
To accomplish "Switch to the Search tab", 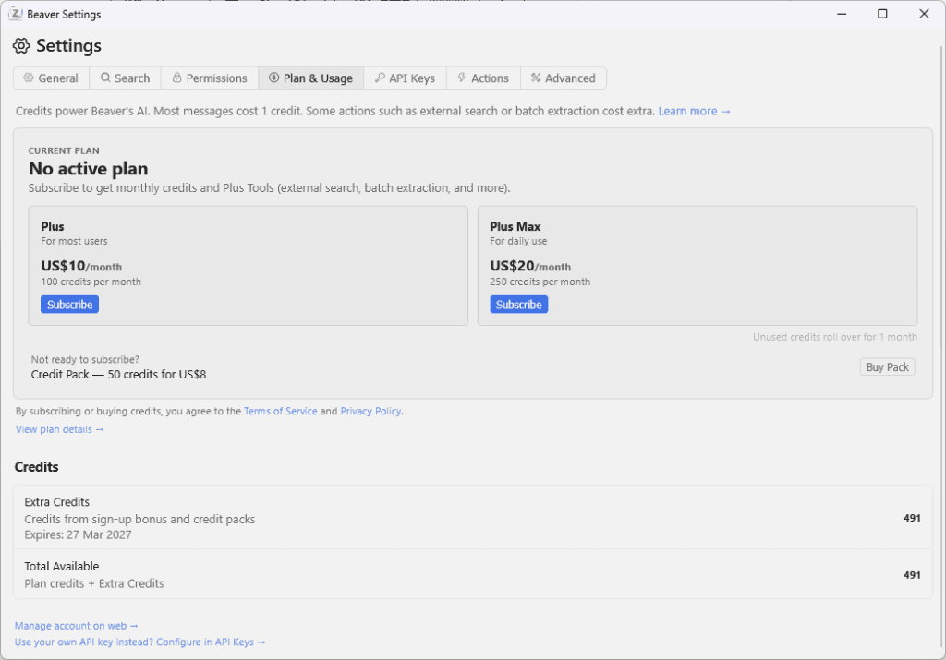I will coord(125,78).
